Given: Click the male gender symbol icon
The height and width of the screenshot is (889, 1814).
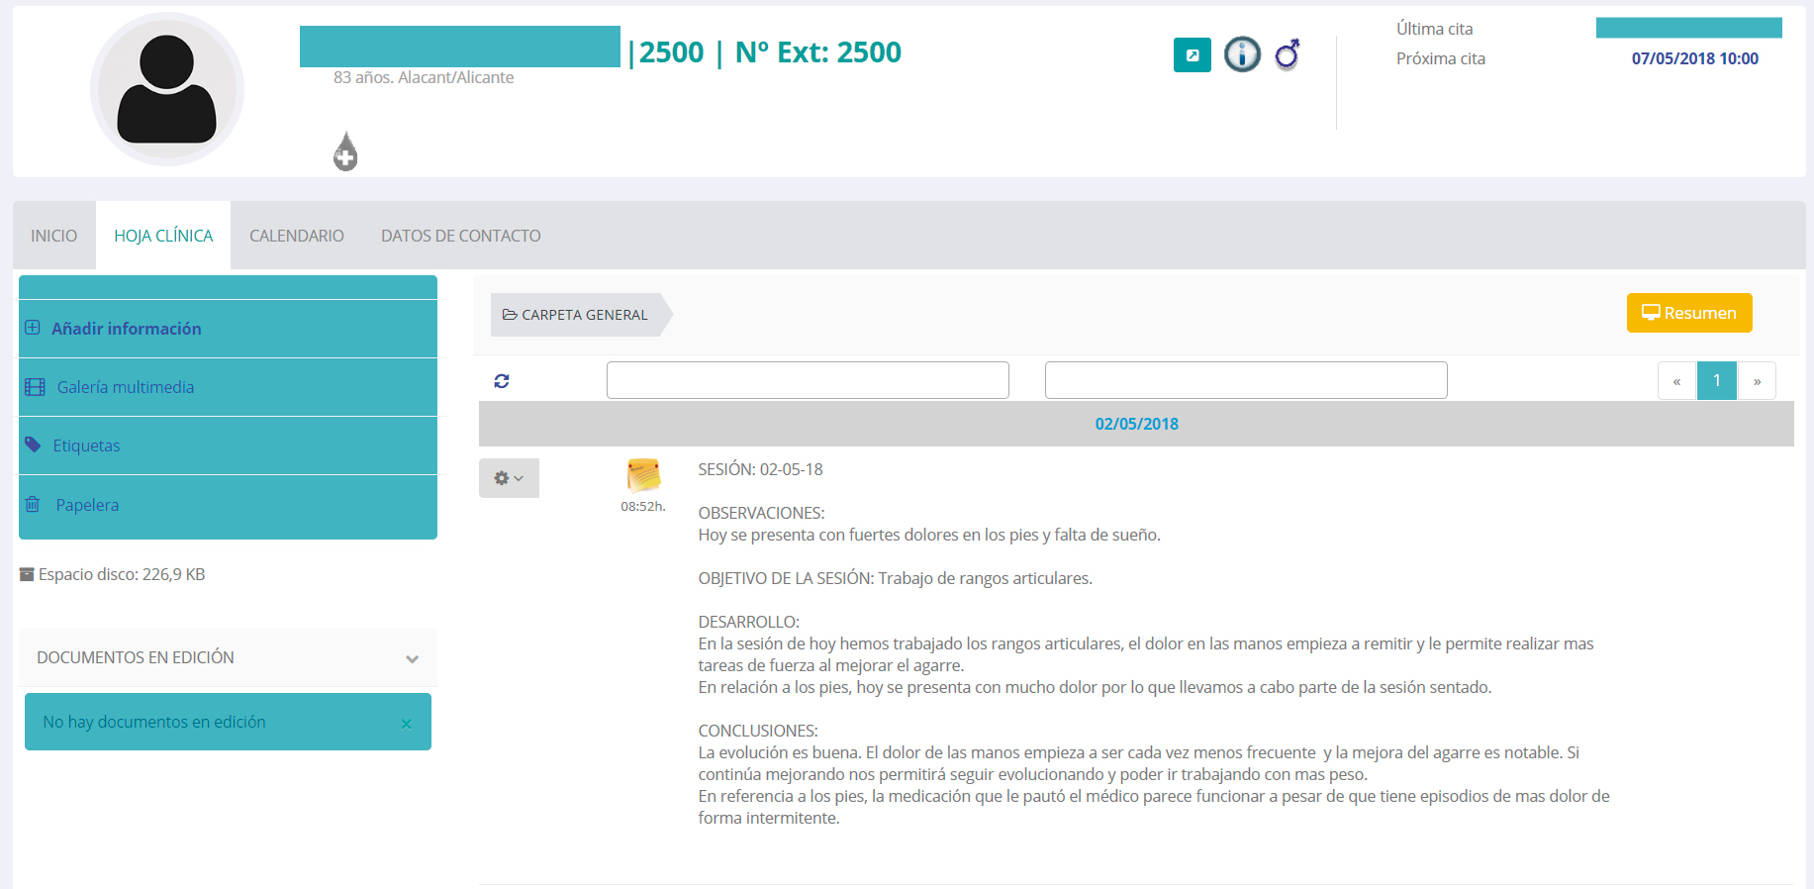Looking at the screenshot, I should [1287, 54].
